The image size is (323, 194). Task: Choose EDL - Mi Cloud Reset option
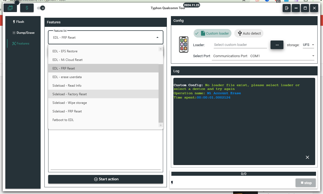[68, 60]
